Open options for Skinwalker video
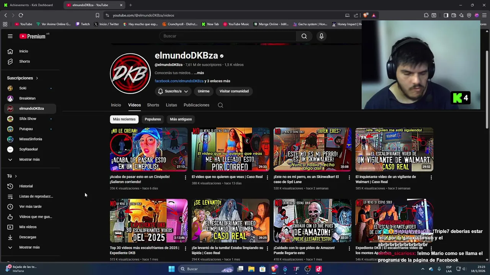This screenshot has width=490, height=275. pyautogui.click(x=349, y=177)
